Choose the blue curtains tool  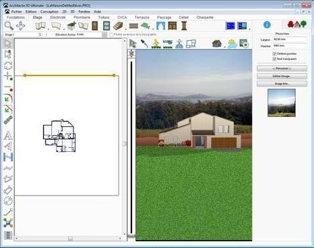(x=160, y=26)
